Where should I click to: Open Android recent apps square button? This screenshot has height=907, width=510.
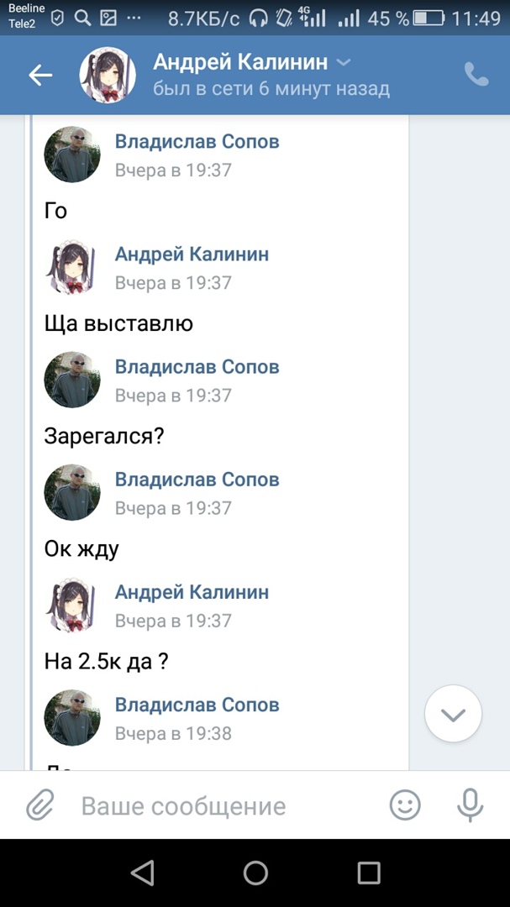[x=368, y=873]
